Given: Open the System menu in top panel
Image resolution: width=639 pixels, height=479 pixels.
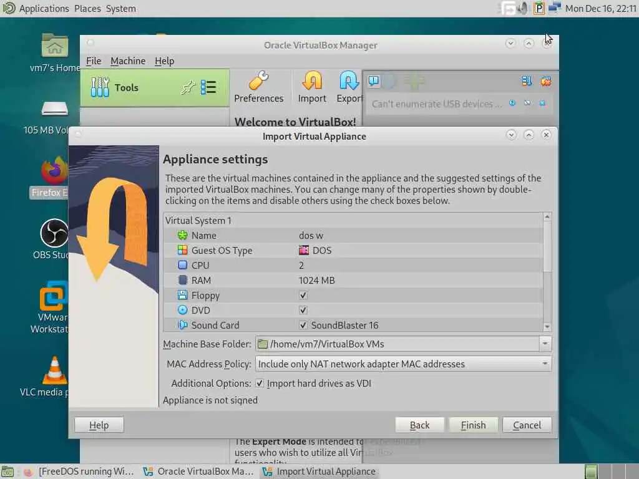Looking at the screenshot, I should point(121,9).
